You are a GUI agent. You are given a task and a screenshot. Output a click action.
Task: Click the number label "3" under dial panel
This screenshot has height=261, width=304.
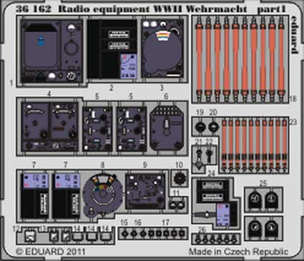pyautogui.click(x=162, y=88)
